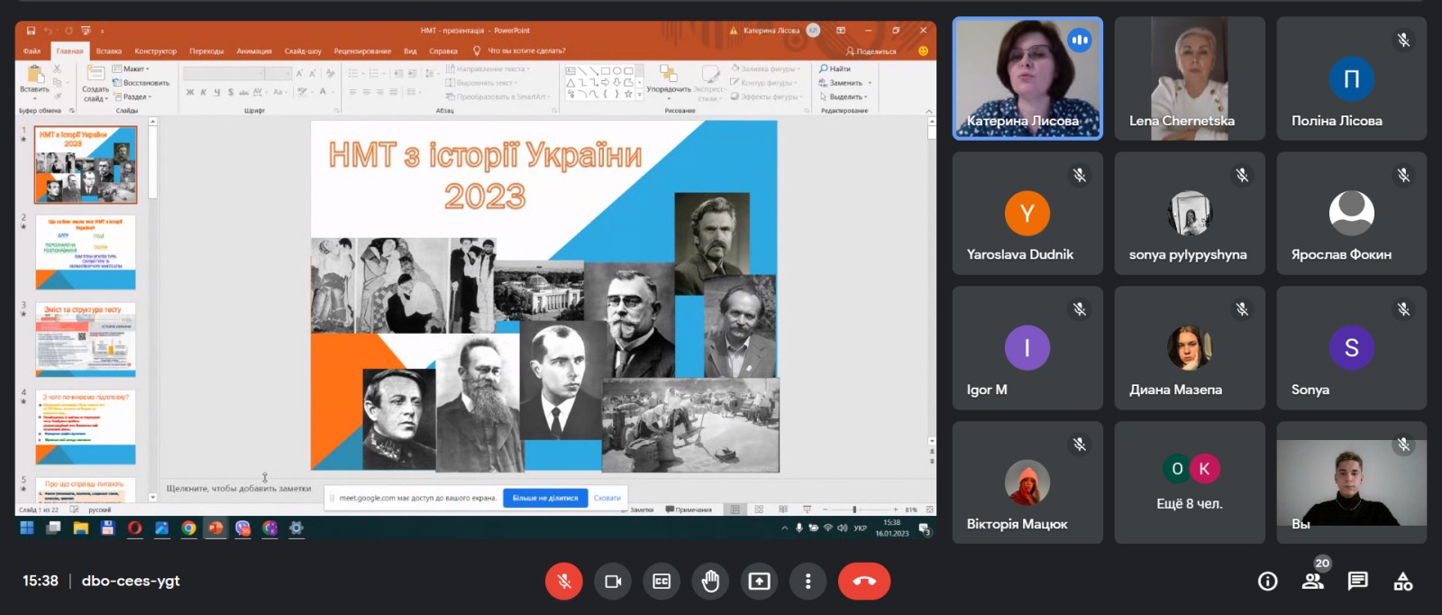The width and height of the screenshot is (1442, 615).
Task: Click 'Ещё 8 чел.' more participants tile
Action: pyautogui.click(x=1190, y=482)
